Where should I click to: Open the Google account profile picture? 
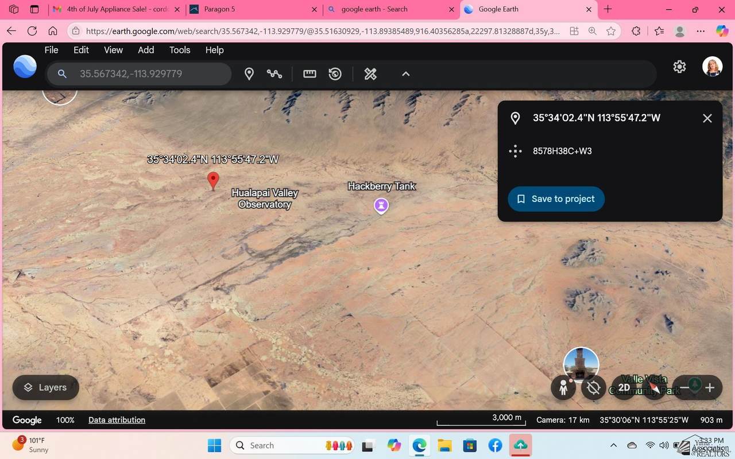(x=712, y=67)
